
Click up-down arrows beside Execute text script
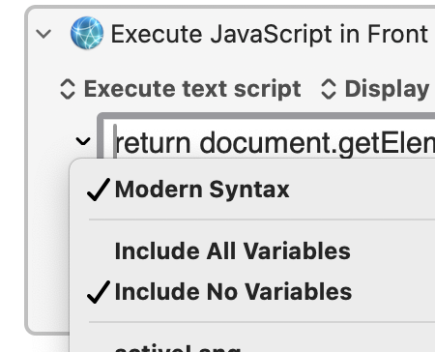click(x=68, y=89)
